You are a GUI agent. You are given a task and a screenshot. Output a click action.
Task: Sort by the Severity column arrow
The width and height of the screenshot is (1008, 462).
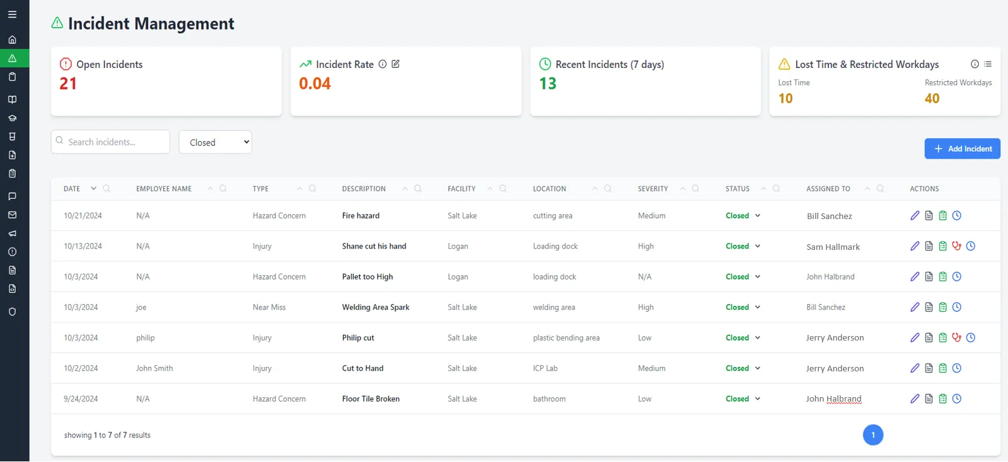[x=682, y=188]
